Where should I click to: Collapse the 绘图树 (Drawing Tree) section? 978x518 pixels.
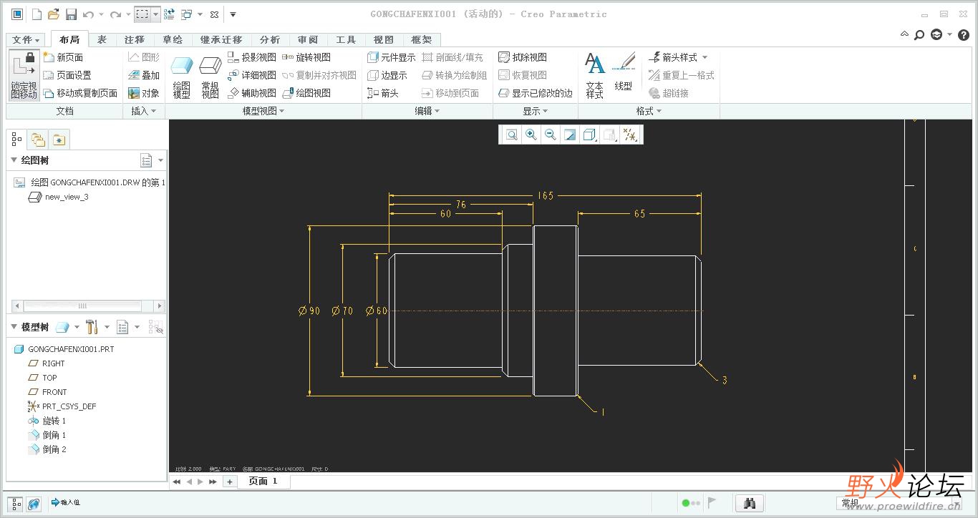[14, 160]
